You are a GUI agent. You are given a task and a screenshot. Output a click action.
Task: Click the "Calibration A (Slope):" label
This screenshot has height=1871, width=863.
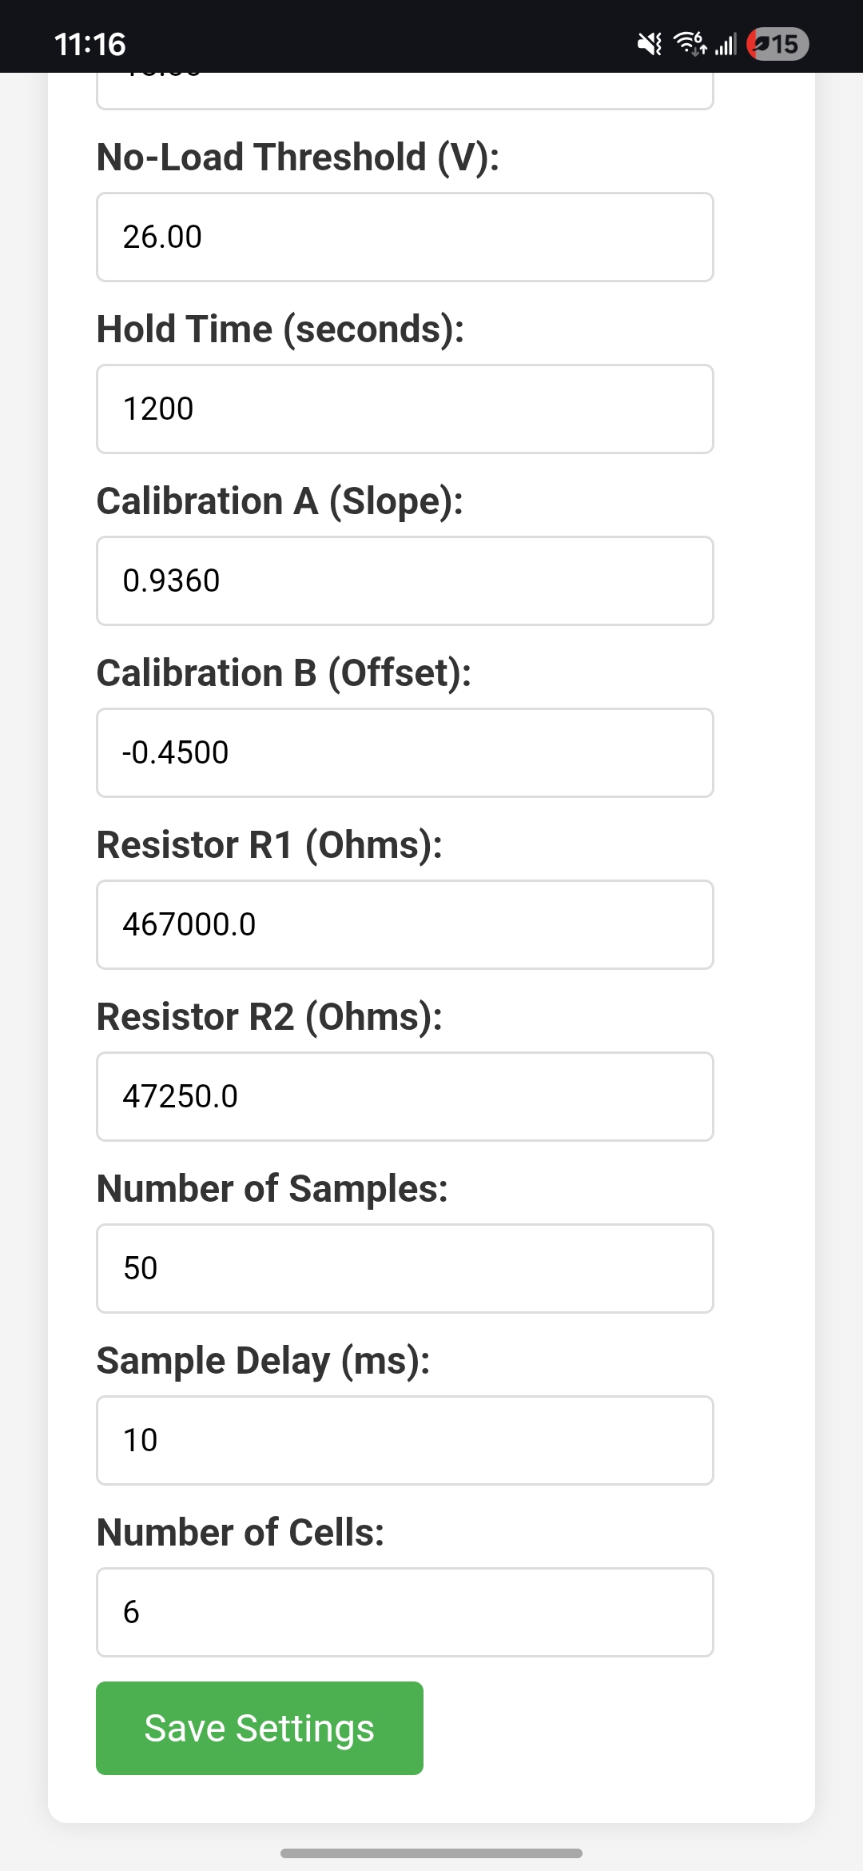click(280, 501)
